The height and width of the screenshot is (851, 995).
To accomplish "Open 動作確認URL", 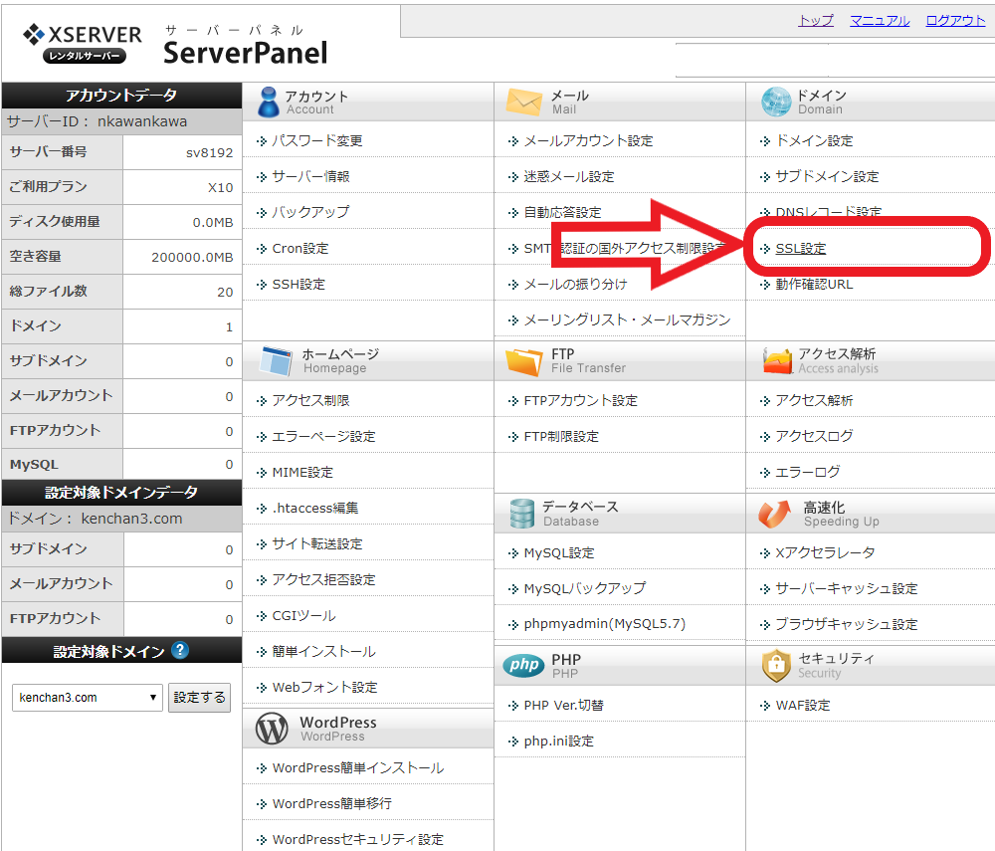I will [814, 285].
